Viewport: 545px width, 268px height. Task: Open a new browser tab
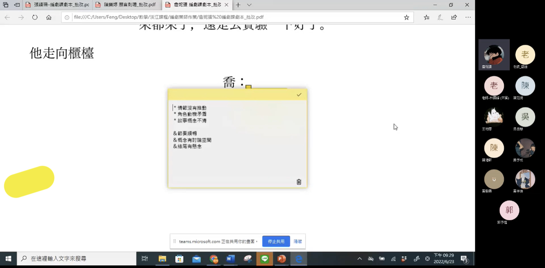pos(238,5)
